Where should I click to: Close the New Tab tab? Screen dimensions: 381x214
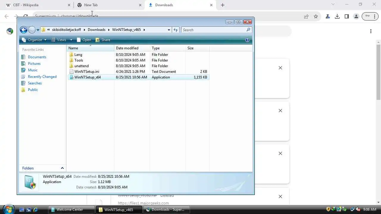140,5
